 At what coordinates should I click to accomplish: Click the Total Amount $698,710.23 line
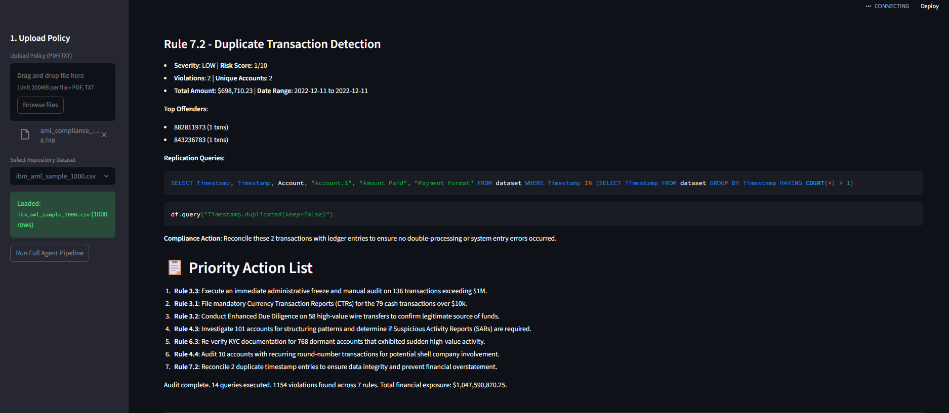tap(271, 90)
